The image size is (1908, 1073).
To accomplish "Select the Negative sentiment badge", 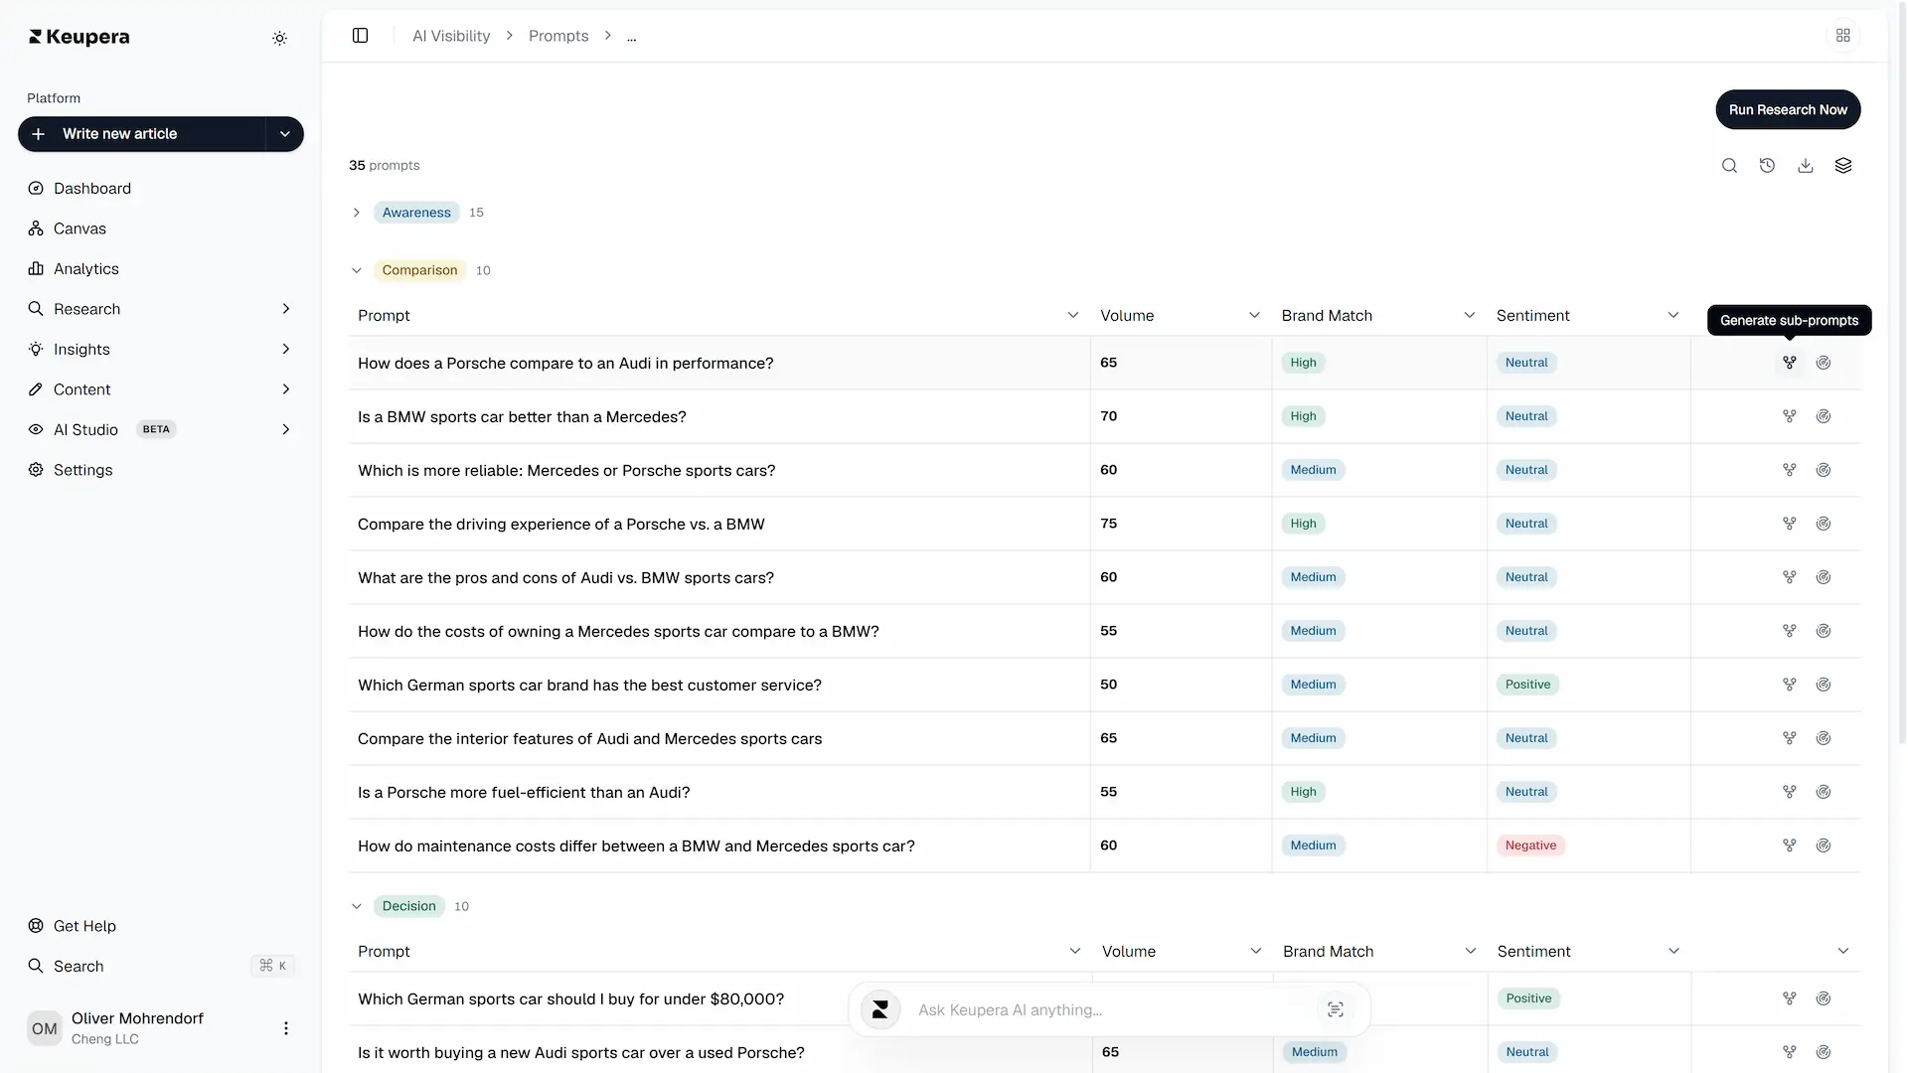I will point(1530,845).
